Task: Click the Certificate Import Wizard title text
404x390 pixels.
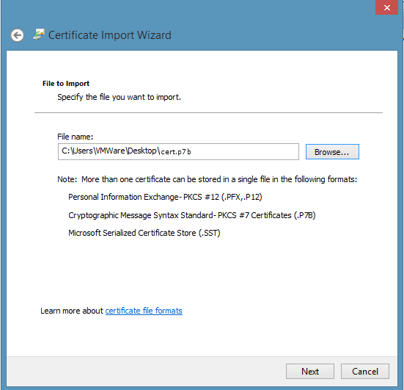Action: click(110, 35)
